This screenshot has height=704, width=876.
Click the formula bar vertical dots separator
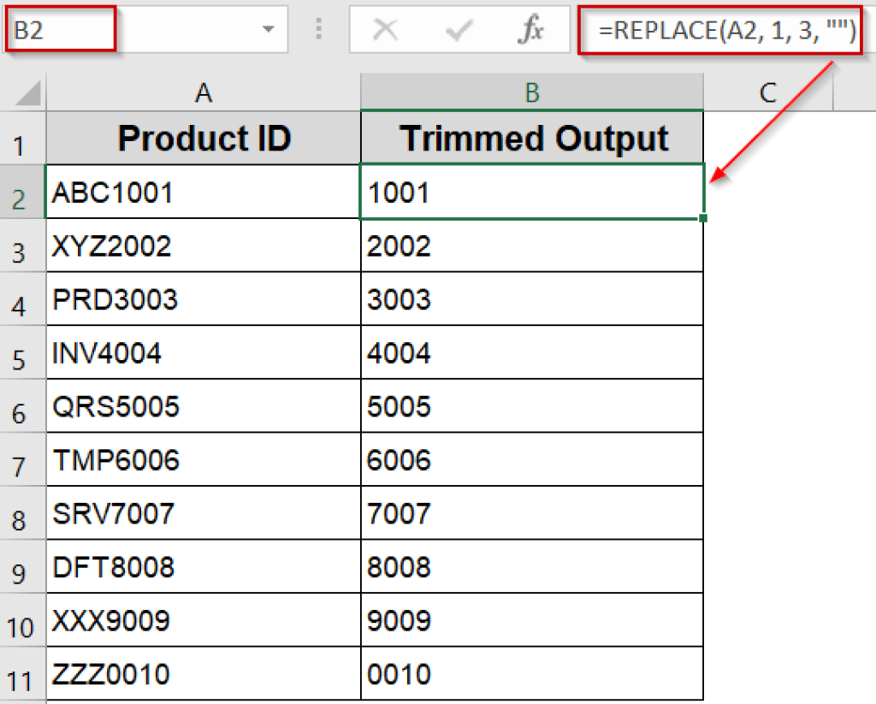[320, 29]
